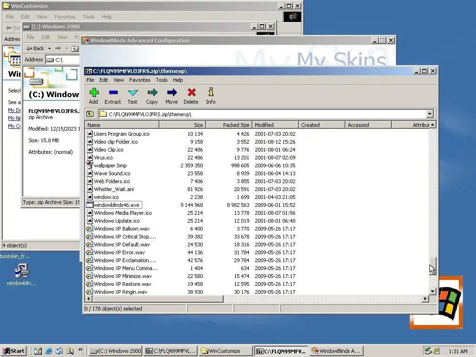
Task: Select the Wave Sound.ico file
Action: pos(112,173)
